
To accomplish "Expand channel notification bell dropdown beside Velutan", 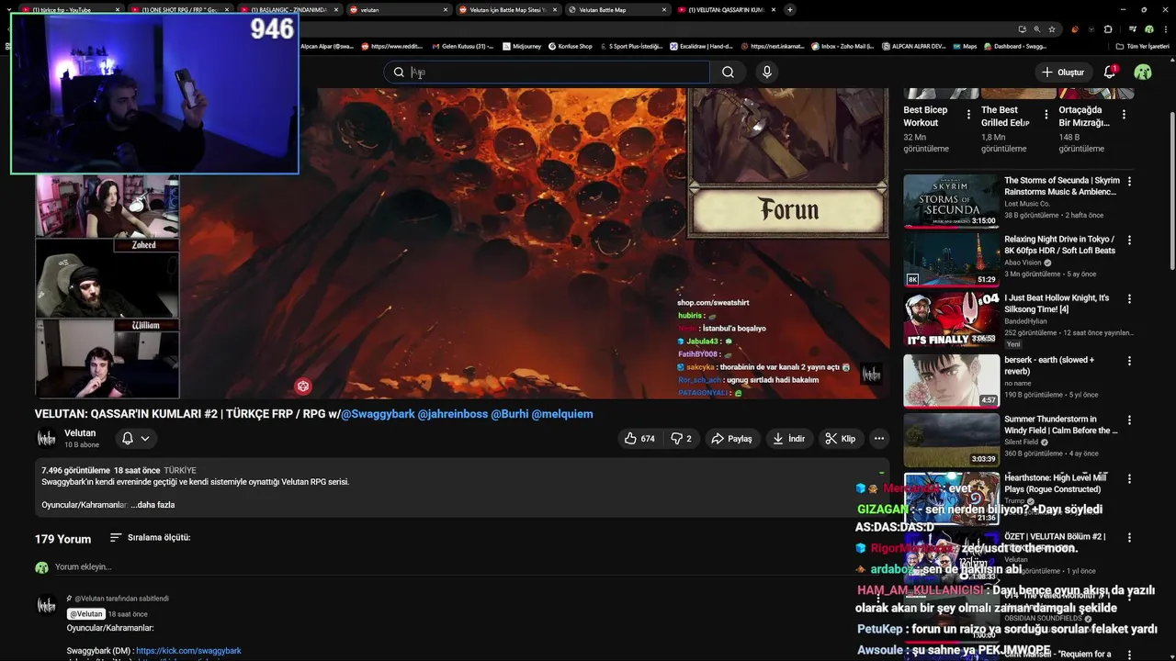I will tap(136, 439).
